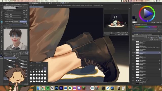Screen dimensions: 162x91
Task: Select the Real G-Pen sub tool
Action: [x=22, y=63]
